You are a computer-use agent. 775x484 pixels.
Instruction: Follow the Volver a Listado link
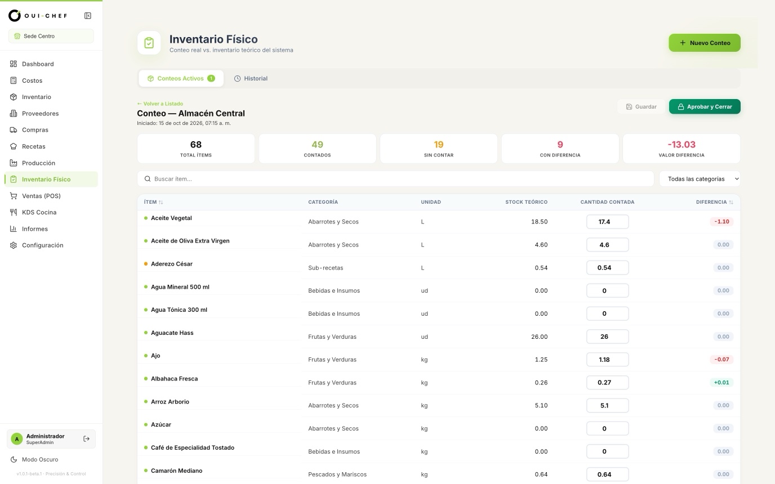tap(160, 104)
